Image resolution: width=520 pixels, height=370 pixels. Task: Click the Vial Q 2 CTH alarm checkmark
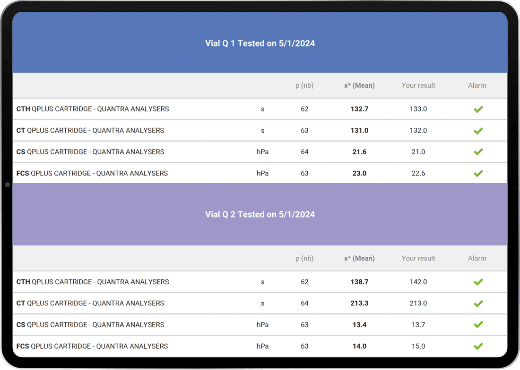(478, 282)
